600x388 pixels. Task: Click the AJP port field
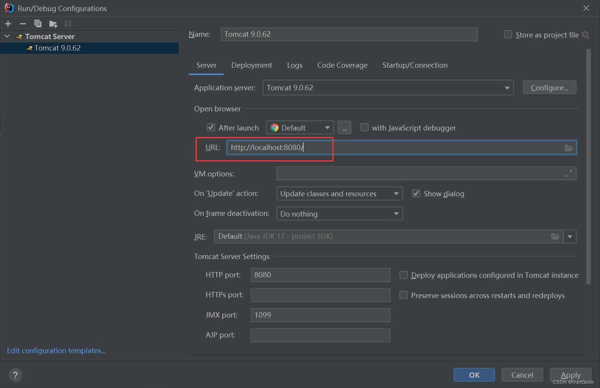pyautogui.click(x=320, y=335)
